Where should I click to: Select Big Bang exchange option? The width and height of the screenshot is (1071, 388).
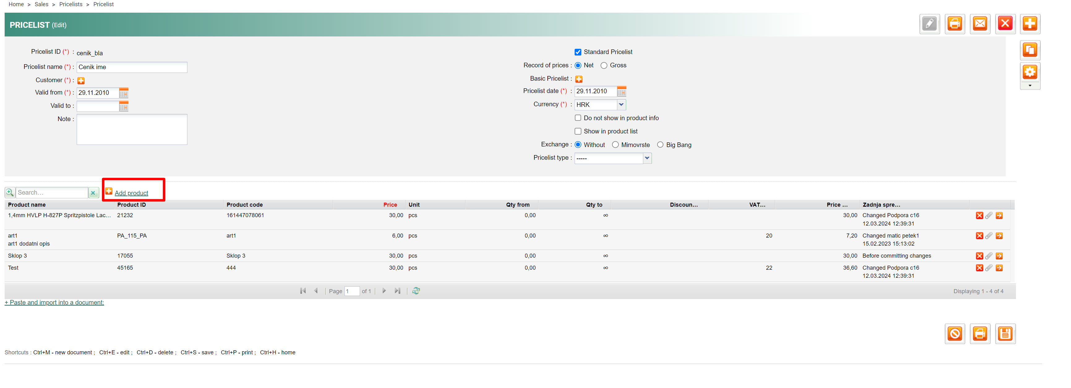point(660,145)
